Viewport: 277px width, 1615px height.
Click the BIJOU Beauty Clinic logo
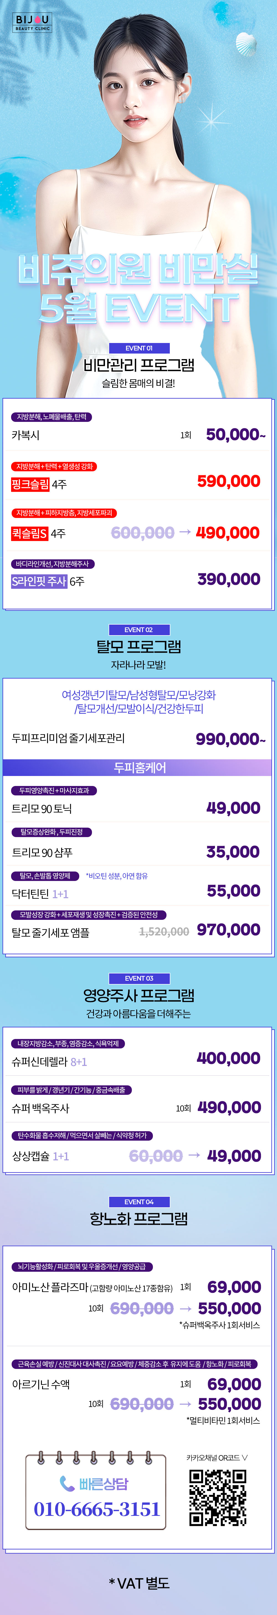[32, 23]
